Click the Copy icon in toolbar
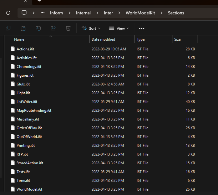The image size is (218, 195). pos(8,28)
